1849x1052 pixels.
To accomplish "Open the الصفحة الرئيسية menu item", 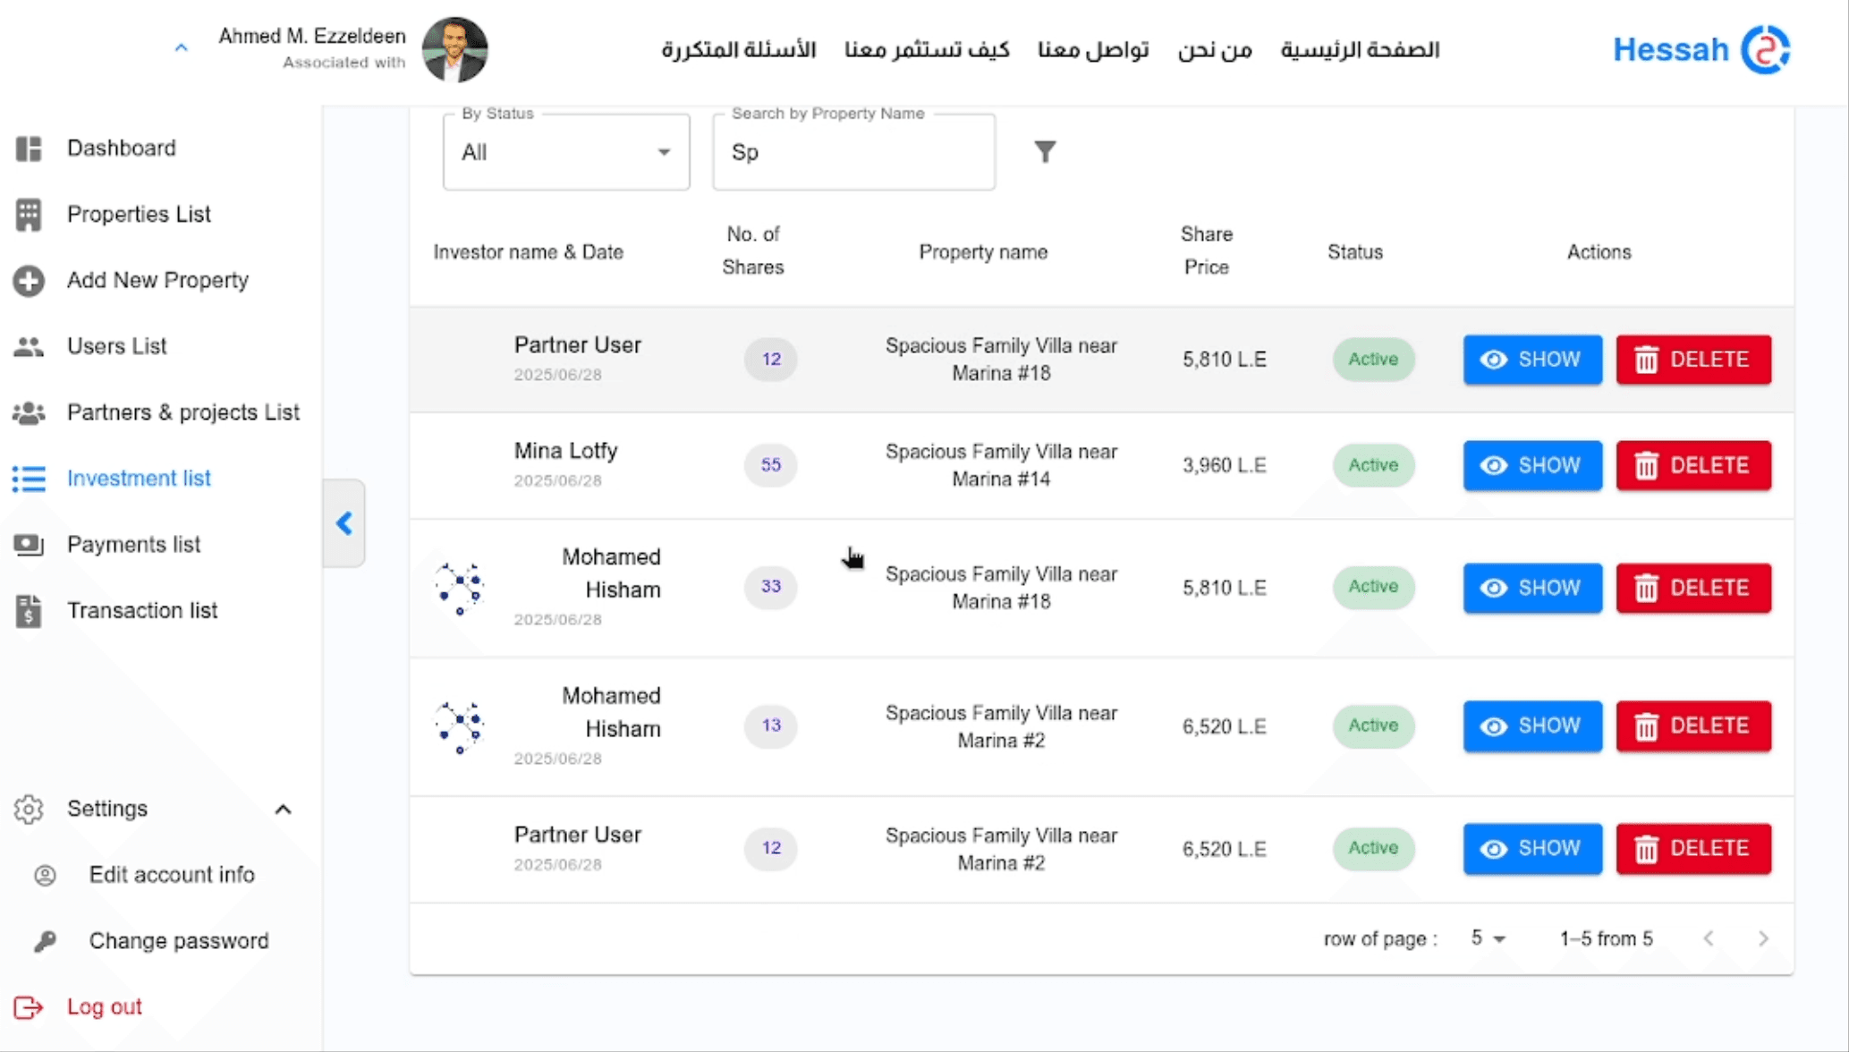I will coord(1361,50).
